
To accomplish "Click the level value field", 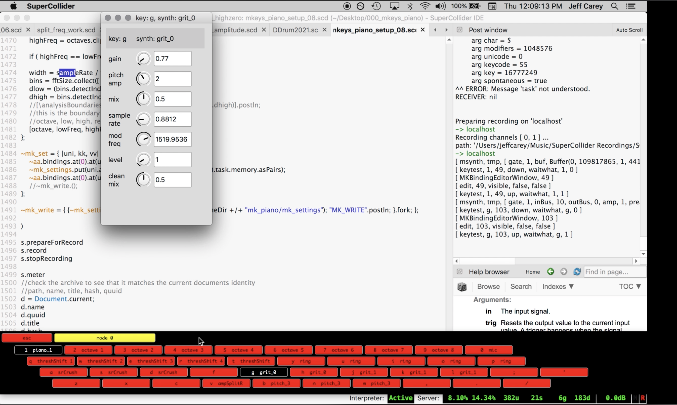I will coord(173,160).
